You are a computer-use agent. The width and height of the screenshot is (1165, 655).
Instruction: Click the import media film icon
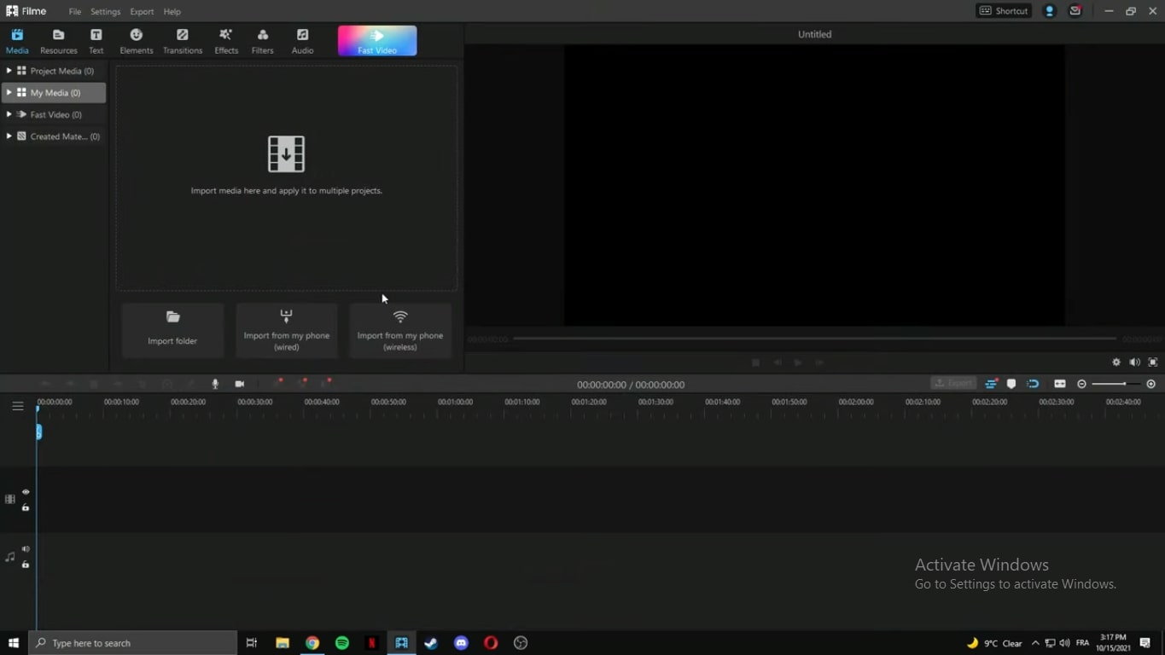point(286,154)
